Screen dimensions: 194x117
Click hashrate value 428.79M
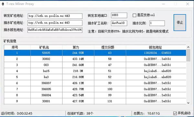click(x=78, y=89)
